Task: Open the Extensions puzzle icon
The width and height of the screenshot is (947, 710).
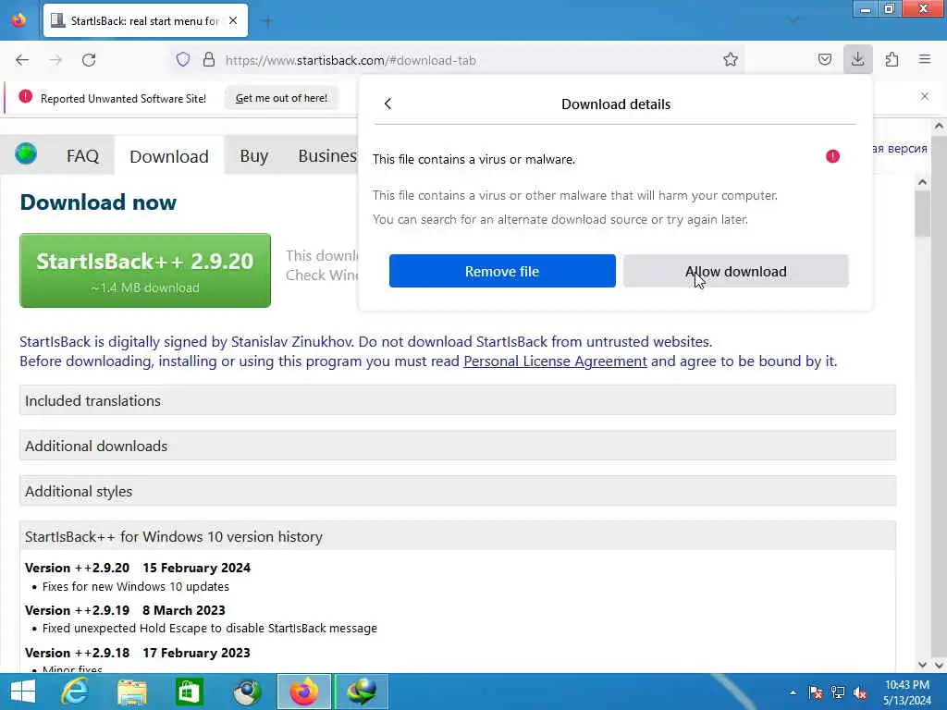Action: point(892,60)
